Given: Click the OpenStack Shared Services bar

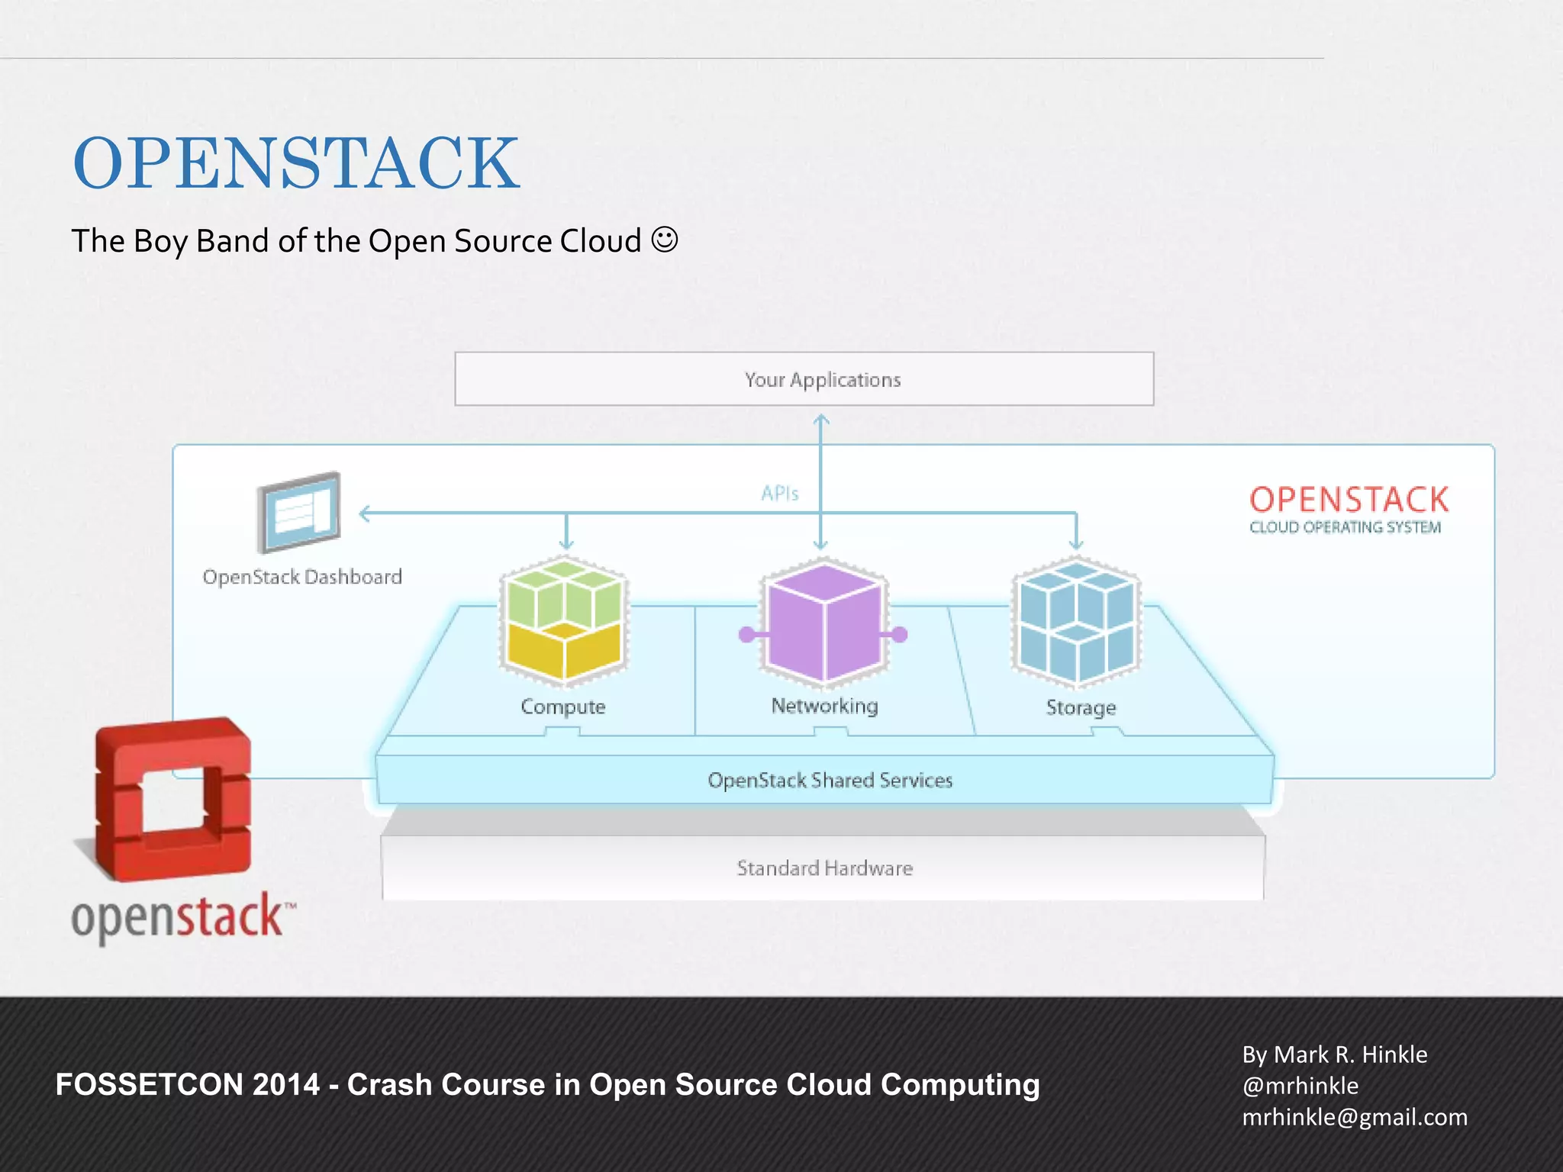Looking at the screenshot, I should coord(825,780).
